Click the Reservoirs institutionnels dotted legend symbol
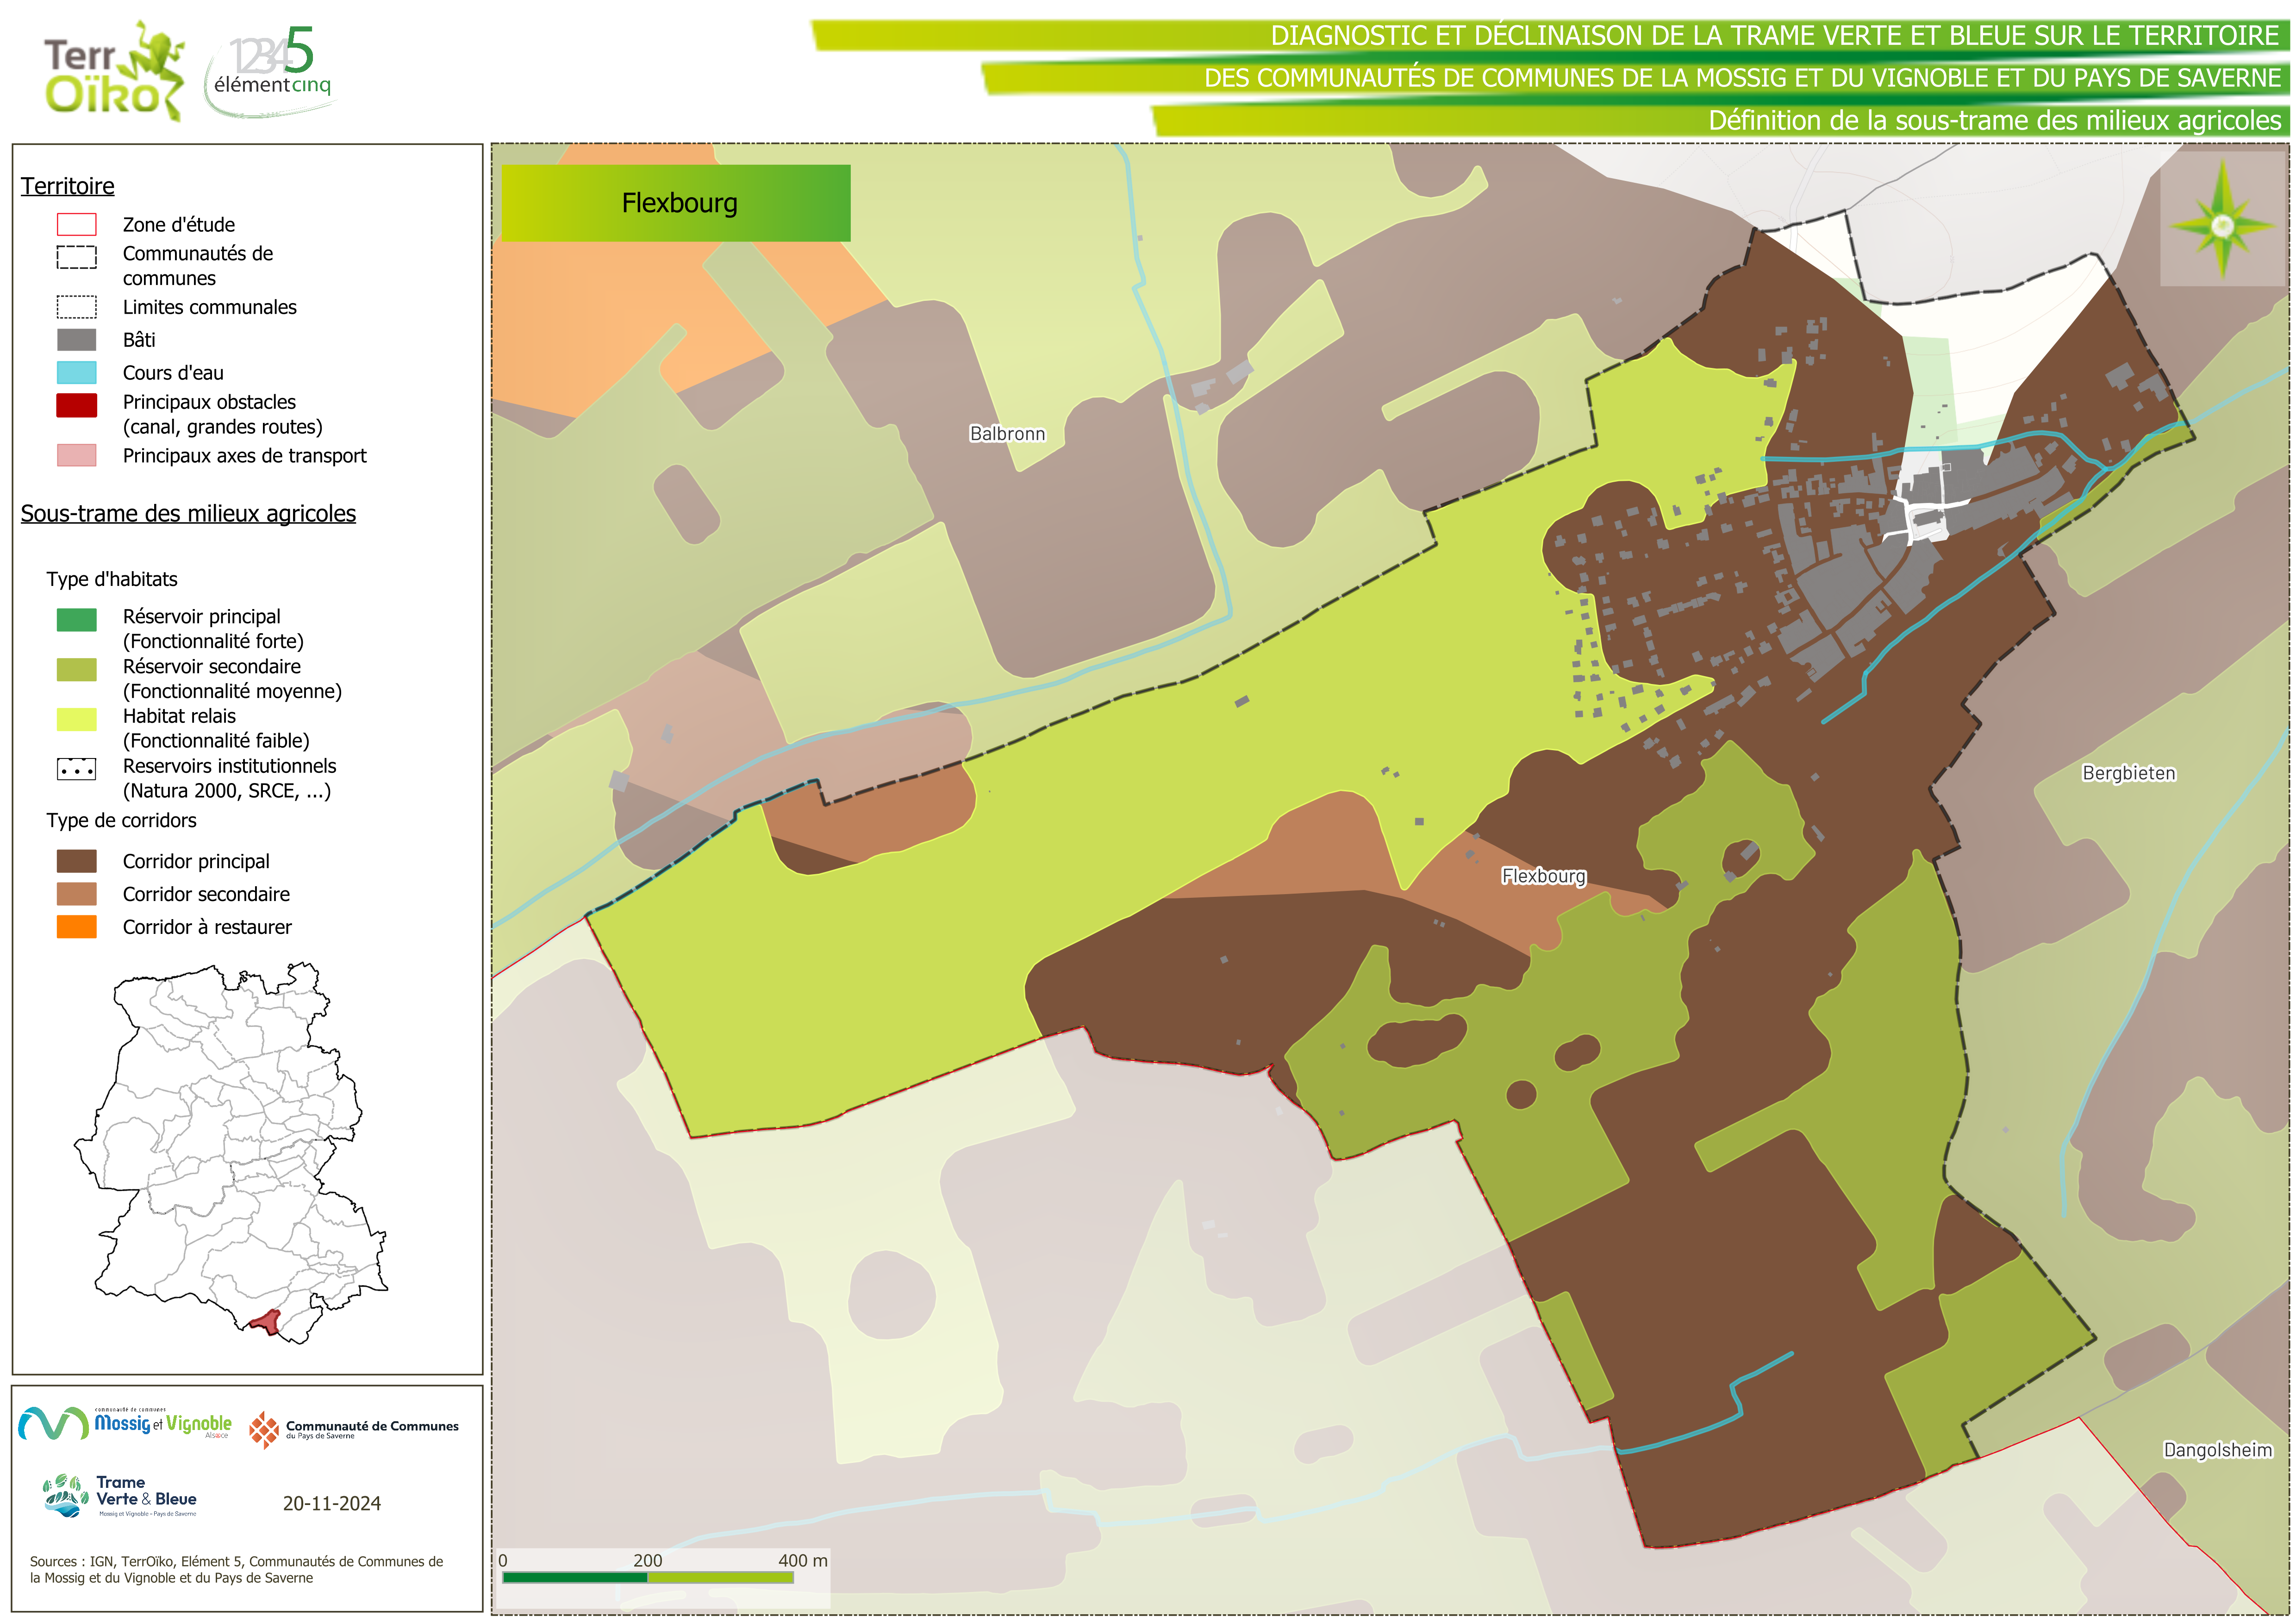Screen dimensions: 2296x1623 click(x=77, y=769)
